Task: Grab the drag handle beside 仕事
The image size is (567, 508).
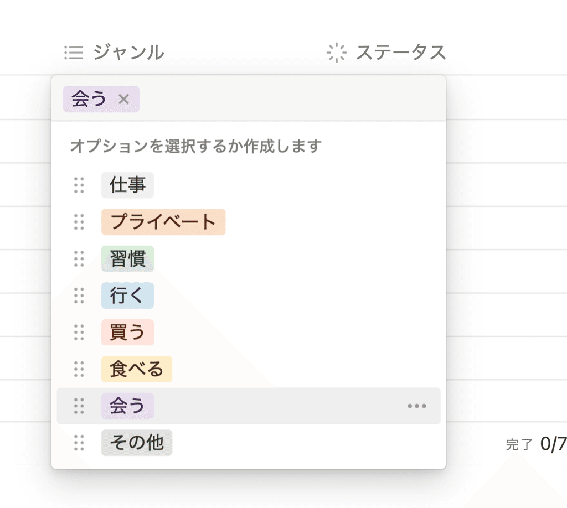Action: [79, 185]
